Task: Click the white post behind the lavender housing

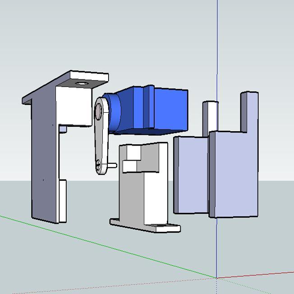Action: [x=211, y=118]
